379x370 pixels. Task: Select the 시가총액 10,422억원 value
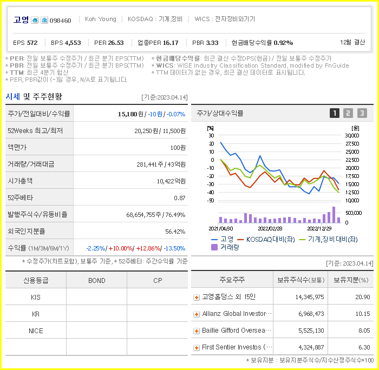171,181
